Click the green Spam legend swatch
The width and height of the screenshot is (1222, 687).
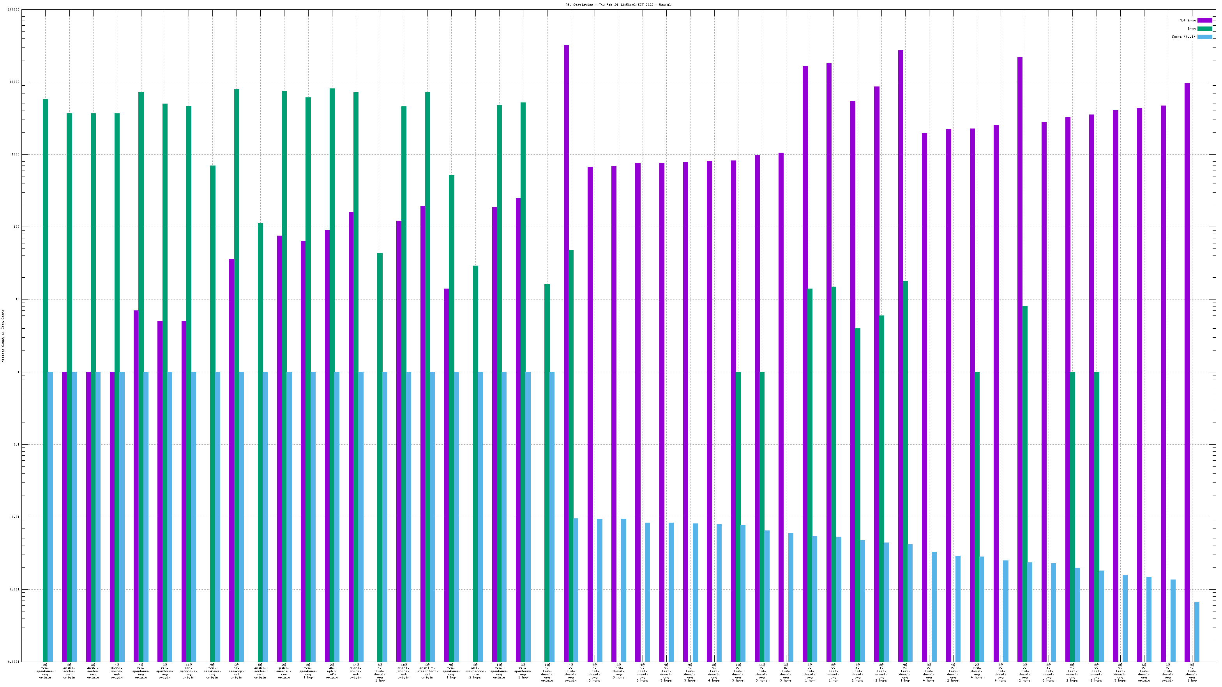point(1204,28)
